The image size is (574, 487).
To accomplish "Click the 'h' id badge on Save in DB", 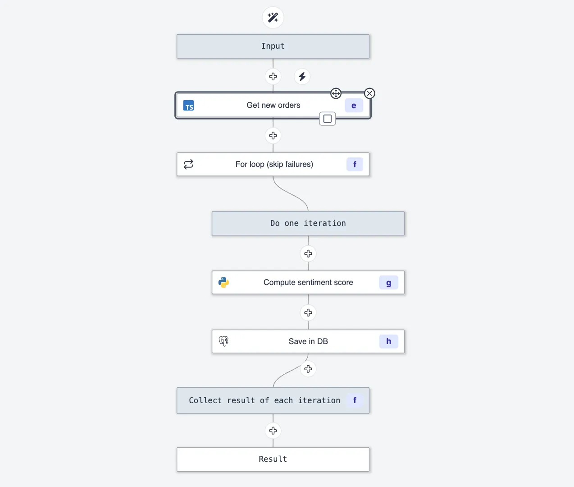I will 388,341.
